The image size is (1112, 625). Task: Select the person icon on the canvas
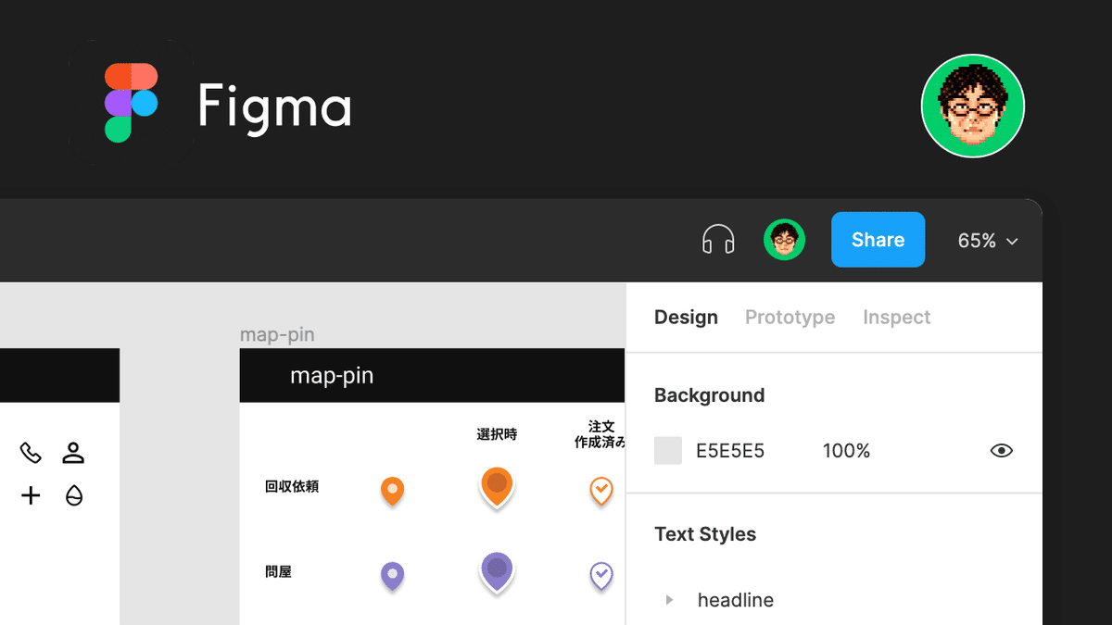[73, 453]
